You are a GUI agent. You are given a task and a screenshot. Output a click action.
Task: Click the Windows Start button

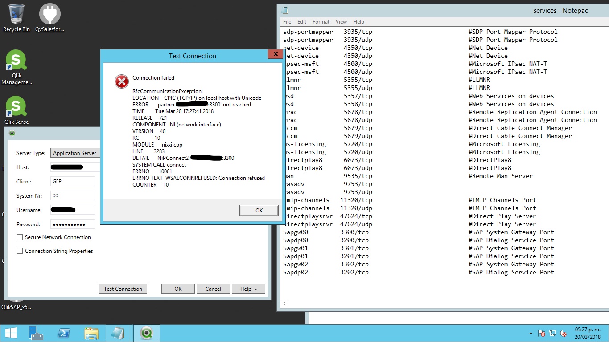[11, 333]
